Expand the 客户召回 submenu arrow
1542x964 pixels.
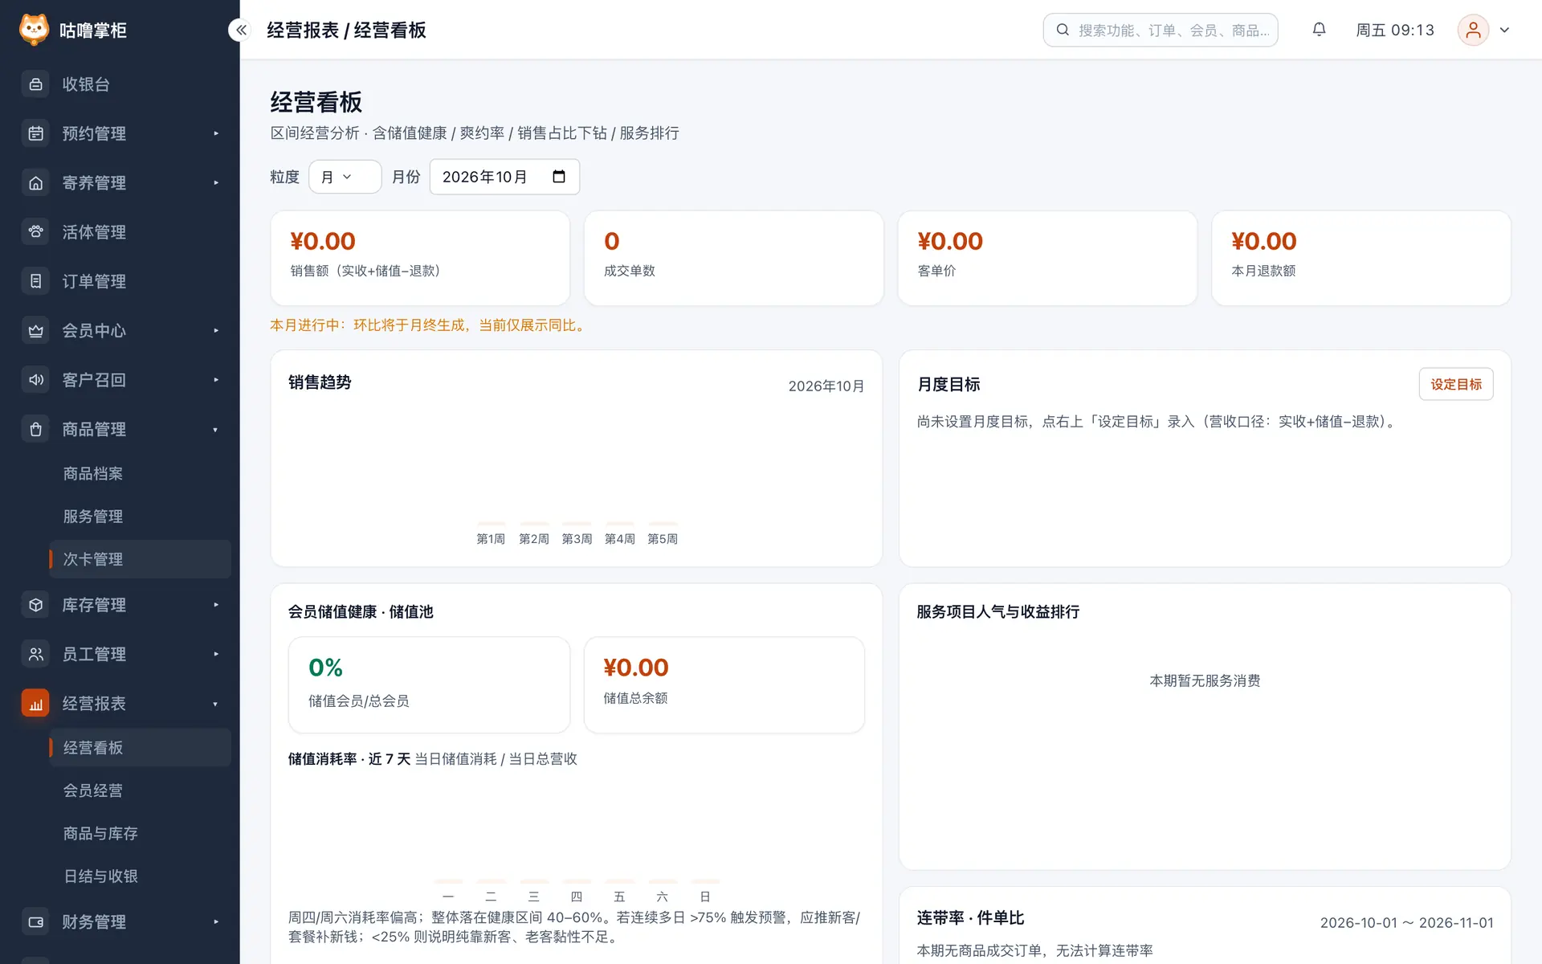[216, 380]
